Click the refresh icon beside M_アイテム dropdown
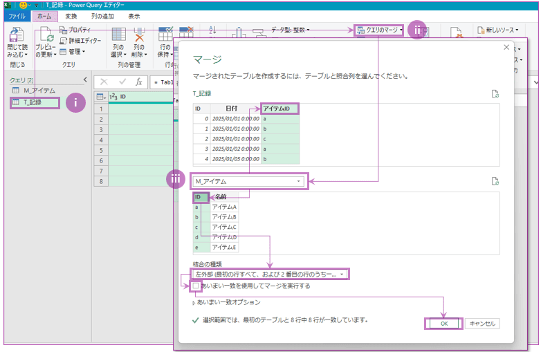Image resolution: width=541 pixels, height=352 pixels. 495,181
